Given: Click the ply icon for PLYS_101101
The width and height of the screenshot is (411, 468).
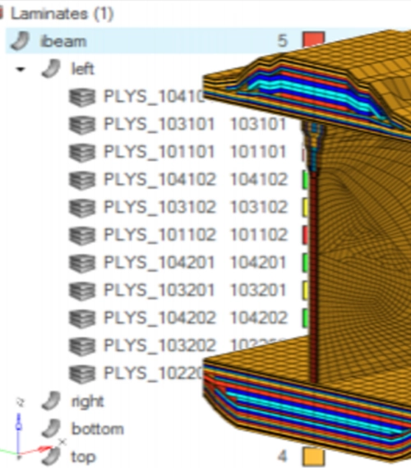Looking at the screenshot, I should point(82,152).
